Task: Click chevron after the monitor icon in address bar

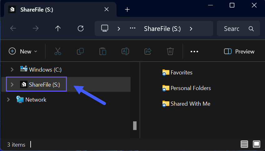Action: (119, 29)
